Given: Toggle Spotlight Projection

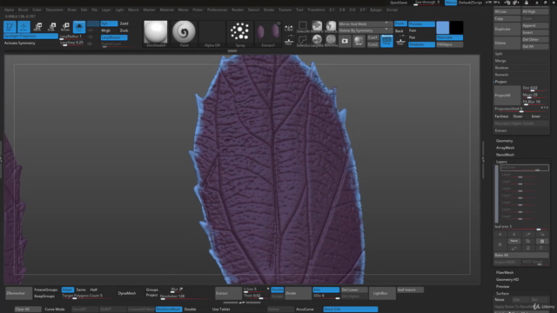Looking at the screenshot, I should coord(30,37).
